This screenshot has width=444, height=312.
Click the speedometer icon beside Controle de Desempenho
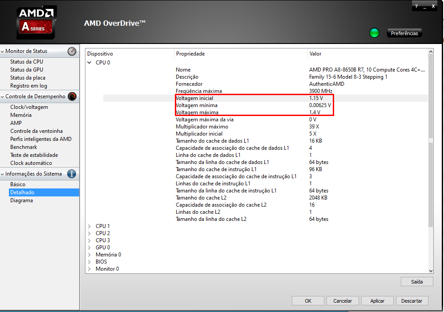click(x=72, y=96)
